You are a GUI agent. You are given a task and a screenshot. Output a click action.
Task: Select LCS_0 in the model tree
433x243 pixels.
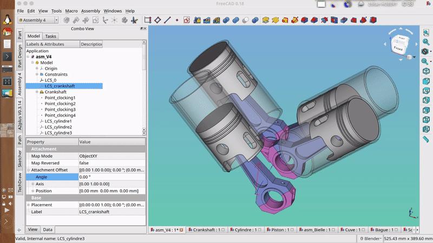pyautogui.click(x=50, y=80)
